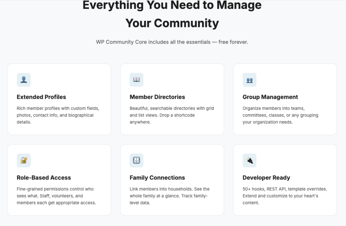Select the Role-Based Access heading
The image size is (346, 226).
click(x=44, y=178)
